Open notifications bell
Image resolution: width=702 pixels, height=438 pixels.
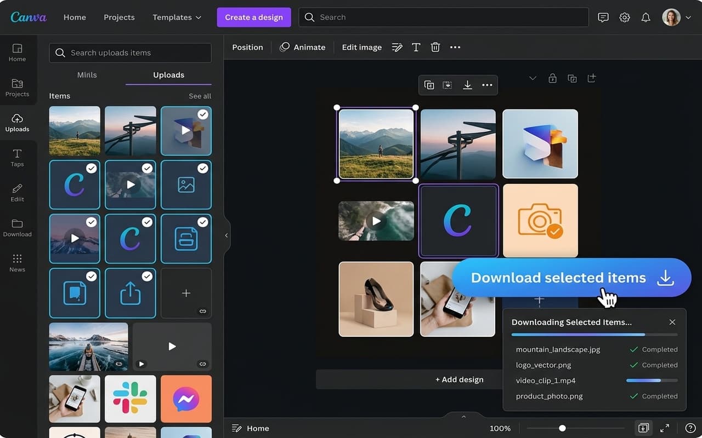point(646,18)
